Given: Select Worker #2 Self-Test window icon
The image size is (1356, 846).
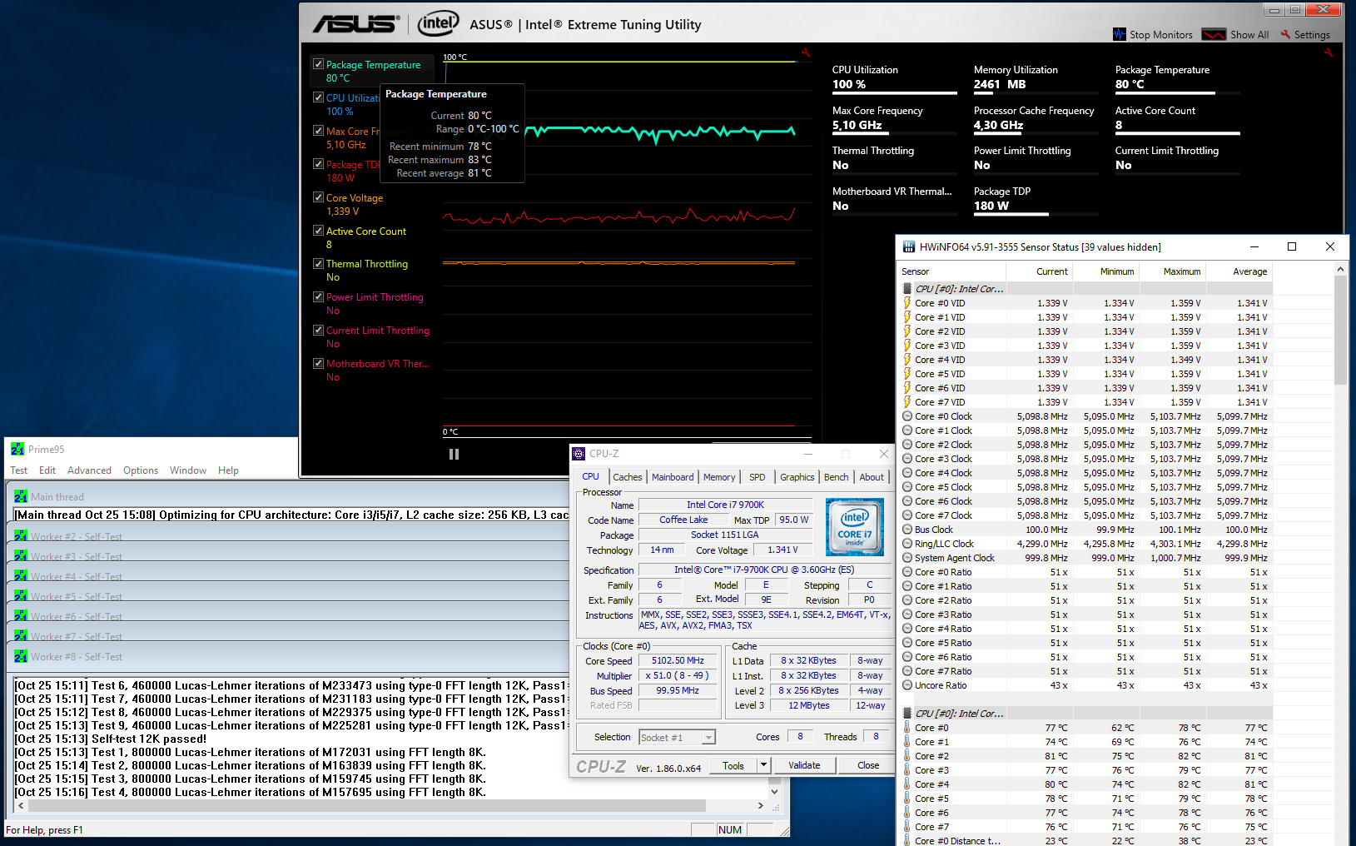Looking at the screenshot, I should [x=21, y=536].
